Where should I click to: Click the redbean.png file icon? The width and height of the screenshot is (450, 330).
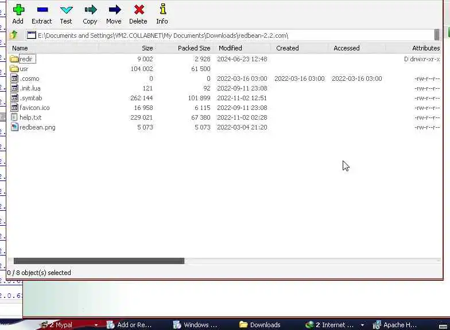pyautogui.click(x=14, y=127)
